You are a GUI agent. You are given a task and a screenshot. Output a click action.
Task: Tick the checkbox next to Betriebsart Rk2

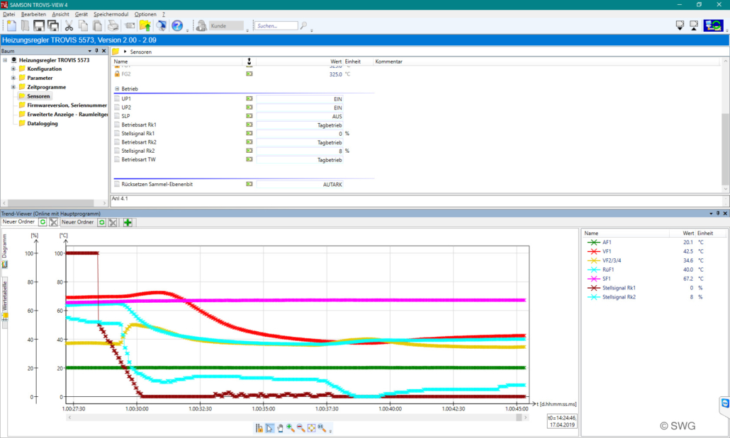point(117,142)
